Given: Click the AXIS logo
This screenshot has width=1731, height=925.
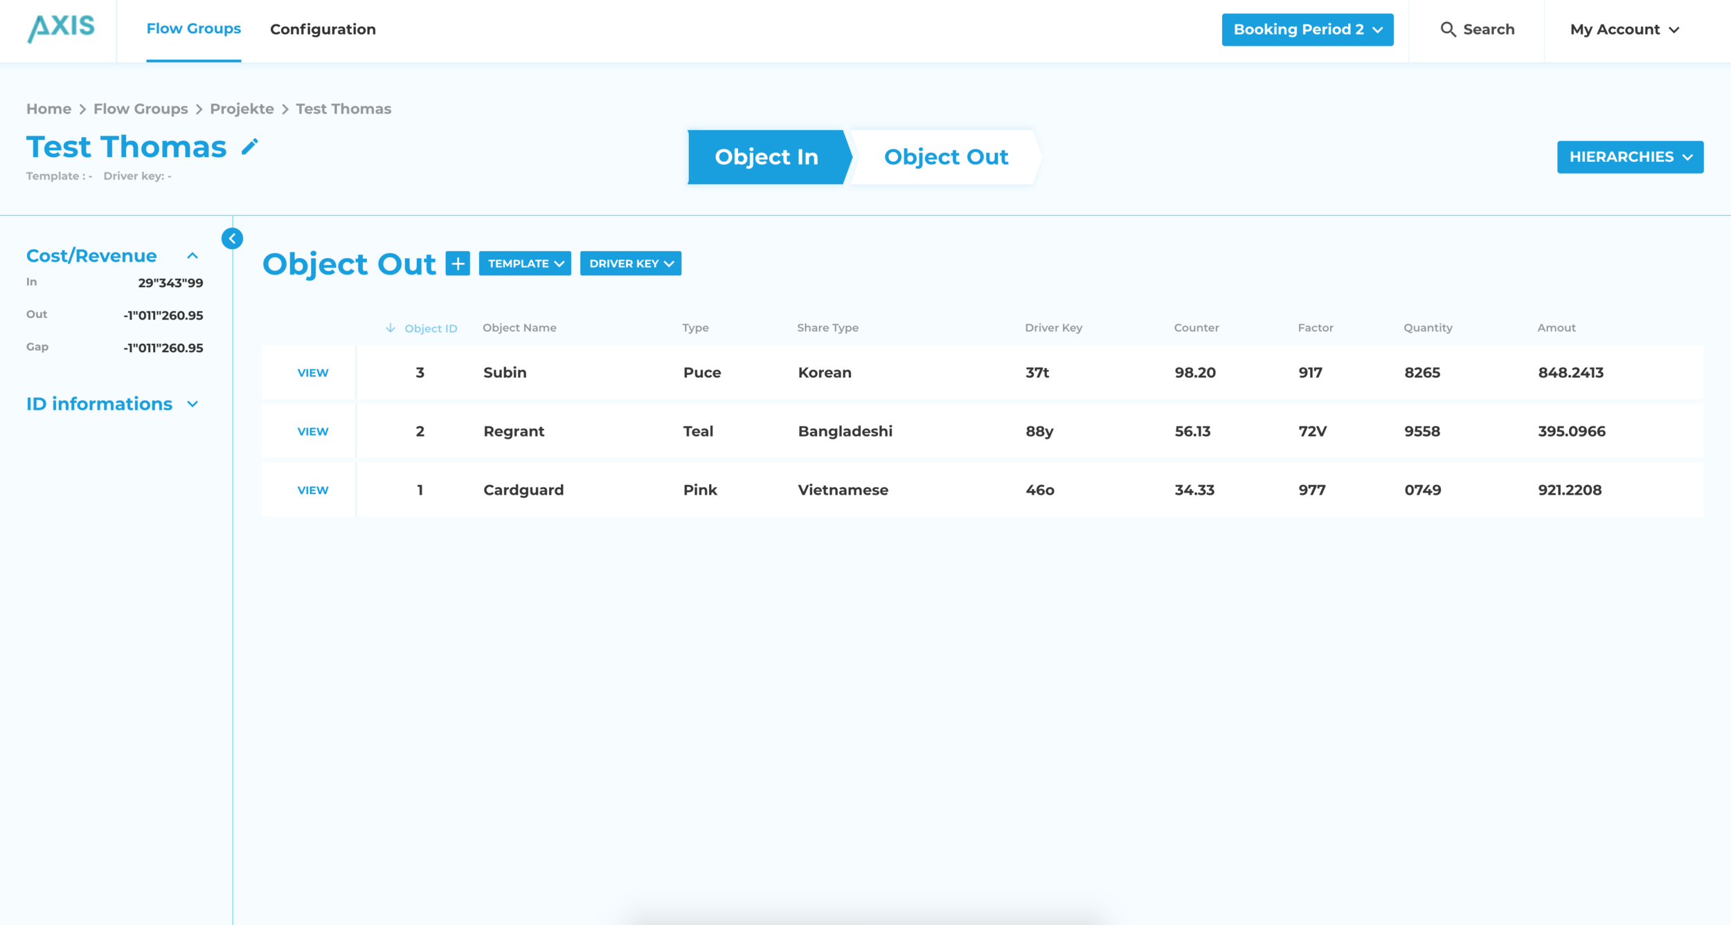Looking at the screenshot, I should click(61, 28).
